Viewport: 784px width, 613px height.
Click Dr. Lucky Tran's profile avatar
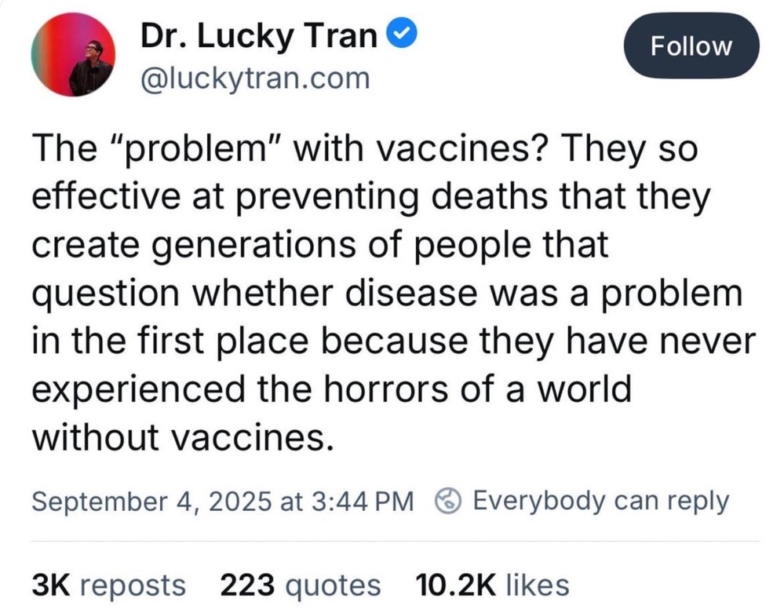[x=73, y=56]
